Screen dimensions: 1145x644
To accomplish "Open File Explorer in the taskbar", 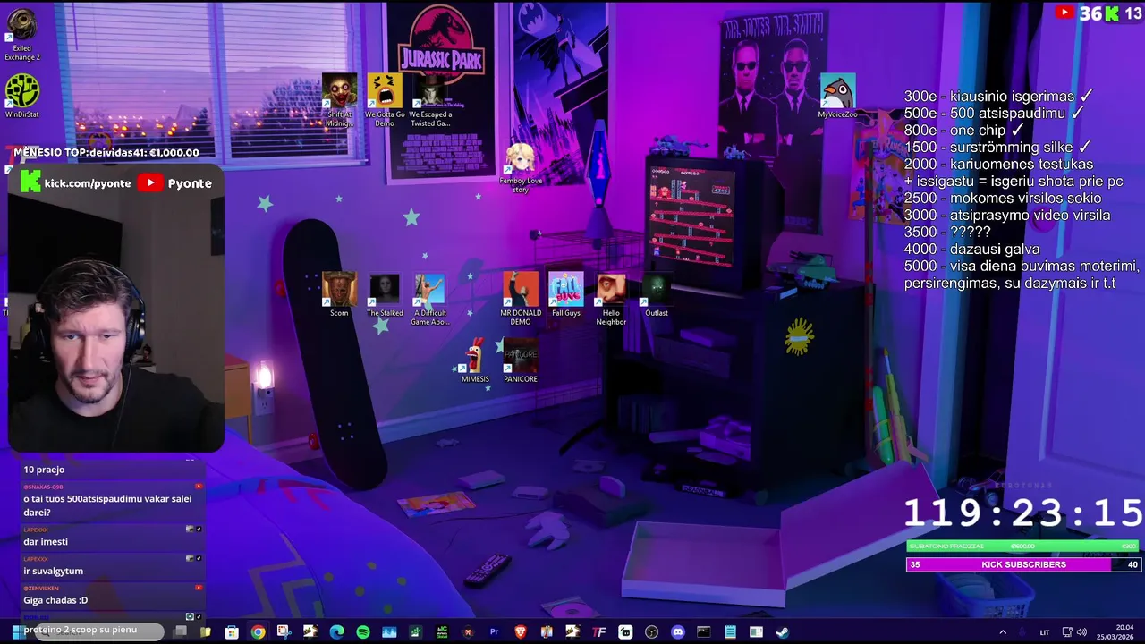I will (205, 632).
